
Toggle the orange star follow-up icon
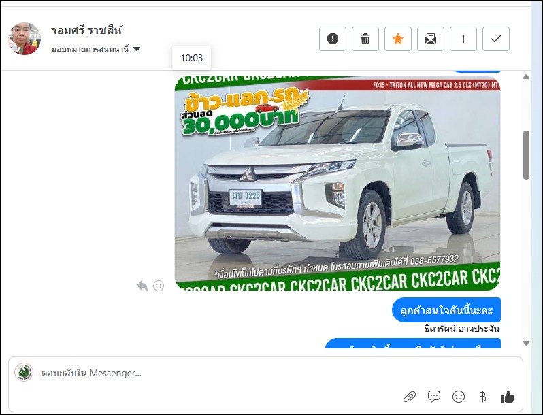[398, 39]
